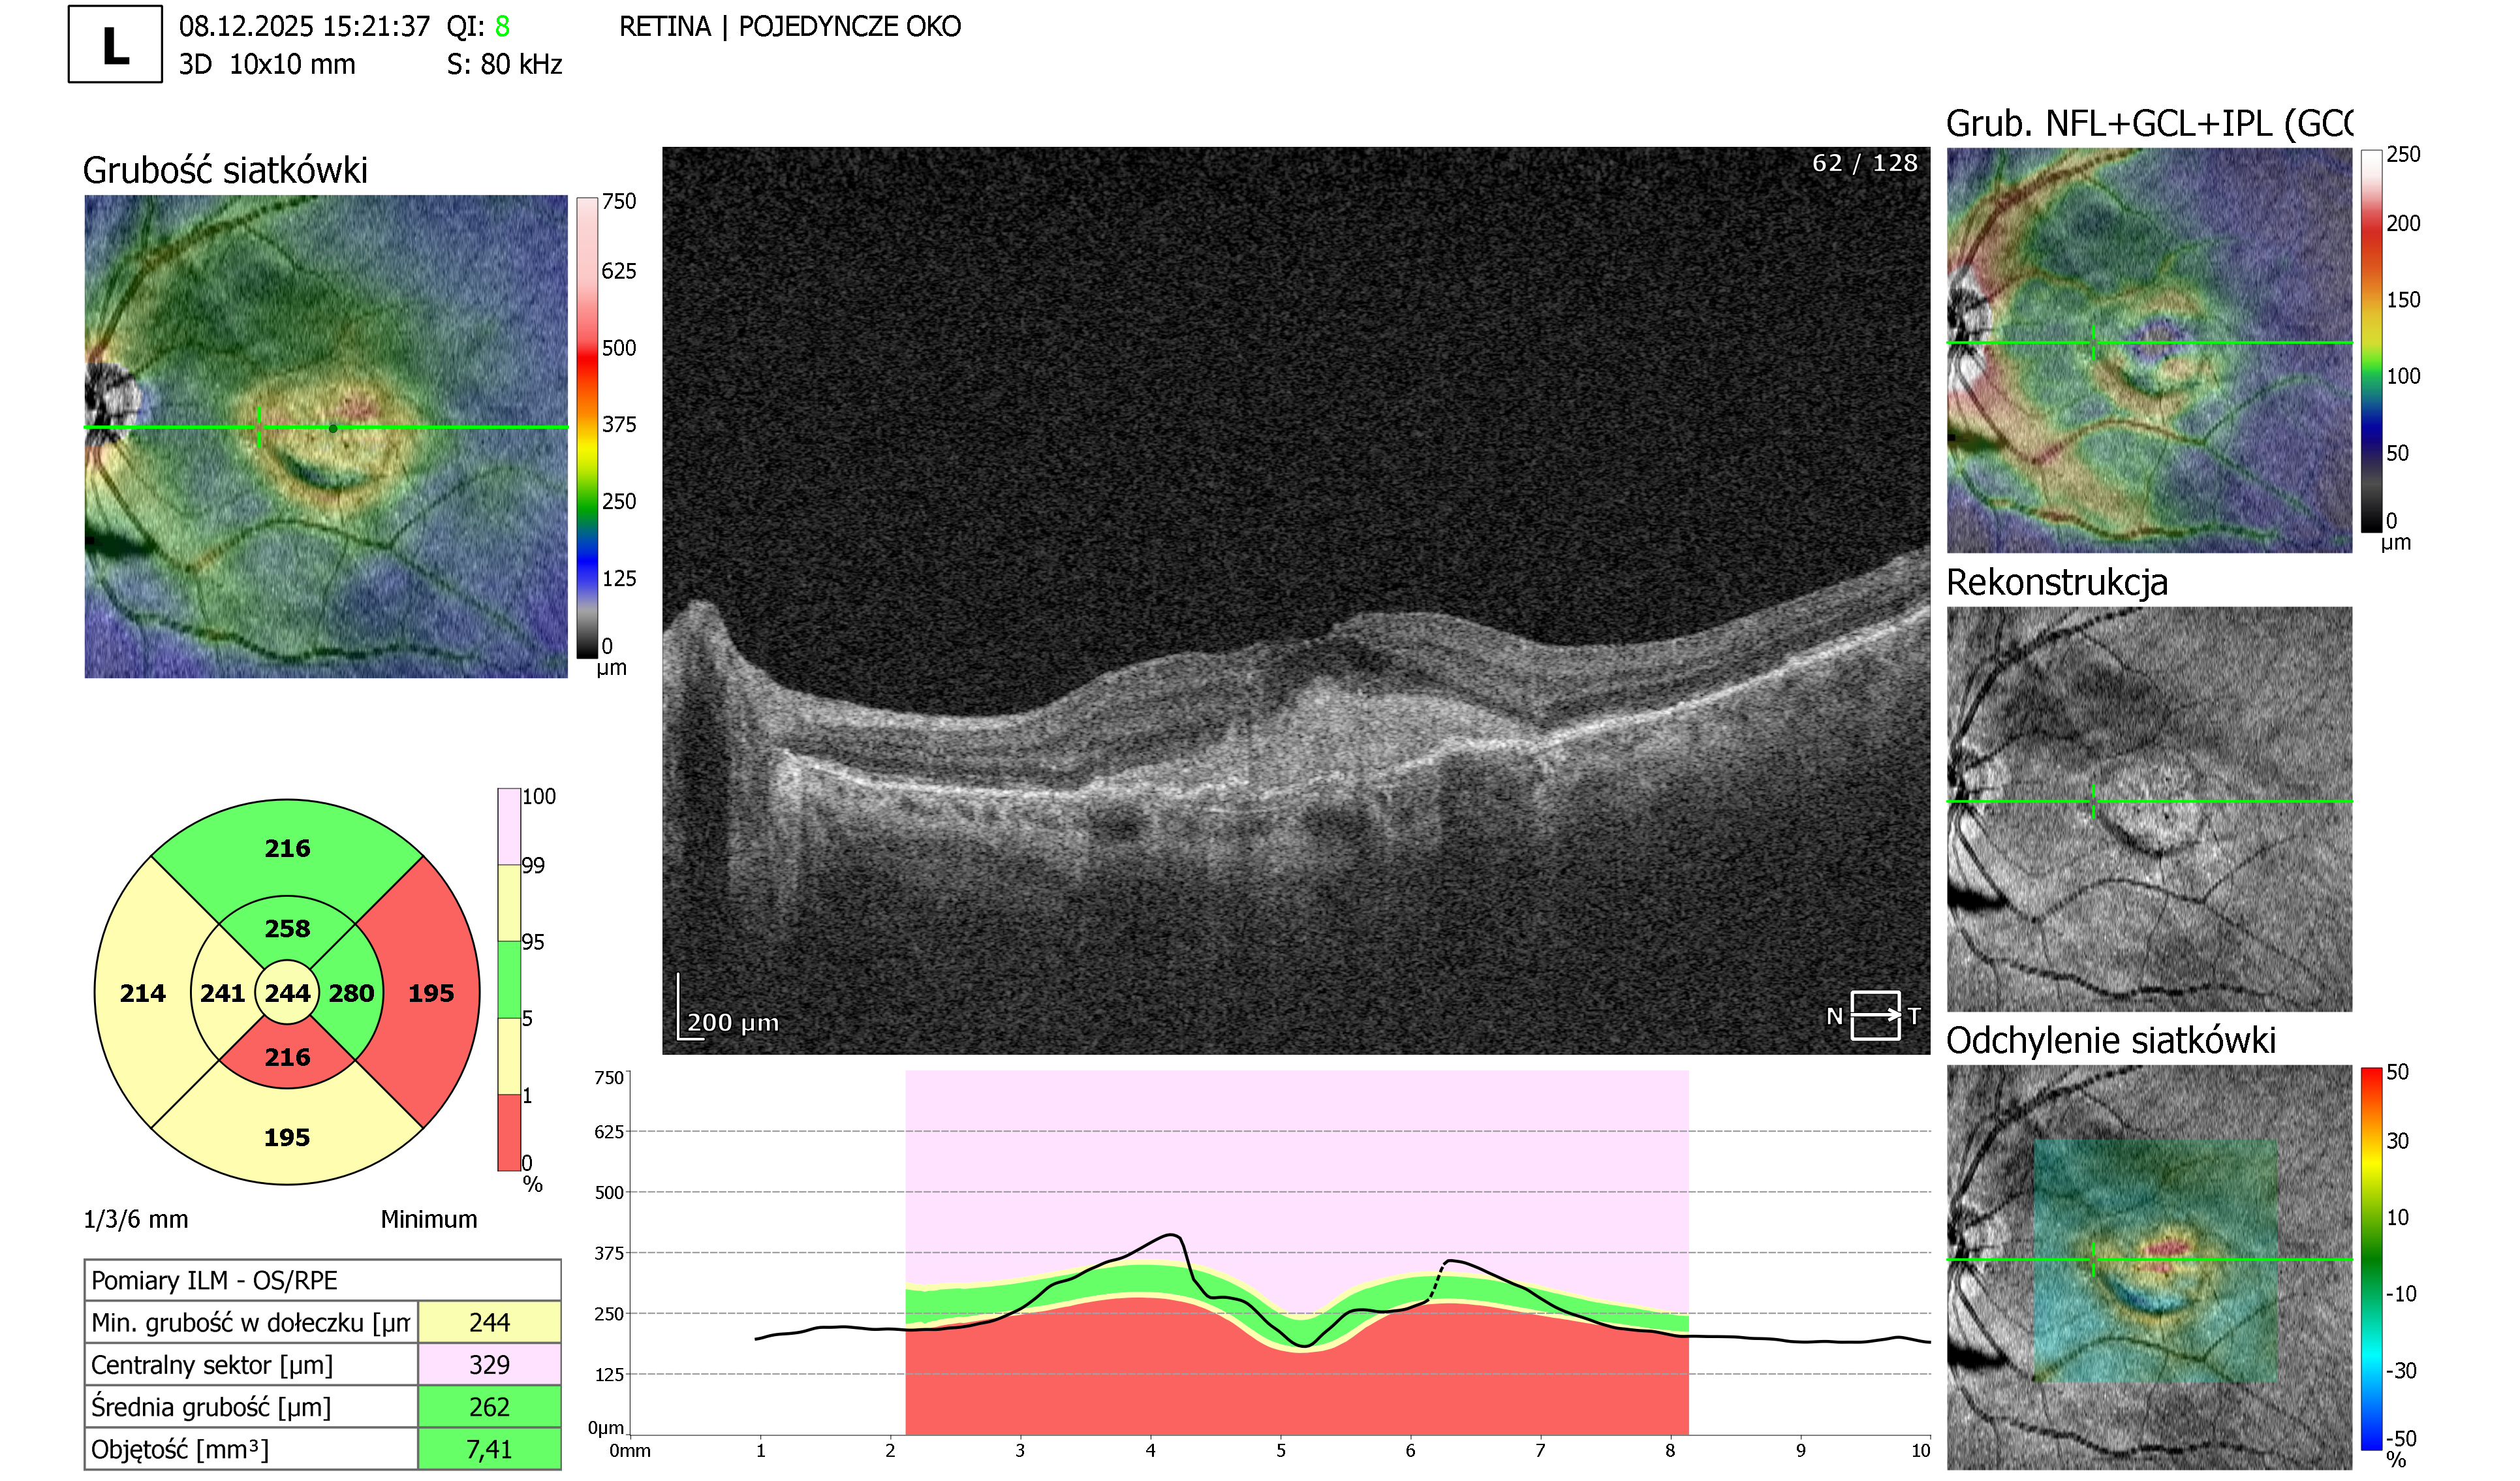The height and width of the screenshot is (1481, 2520).
Task: Click the S: 80 kHz speed label
Action: tap(504, 64)
